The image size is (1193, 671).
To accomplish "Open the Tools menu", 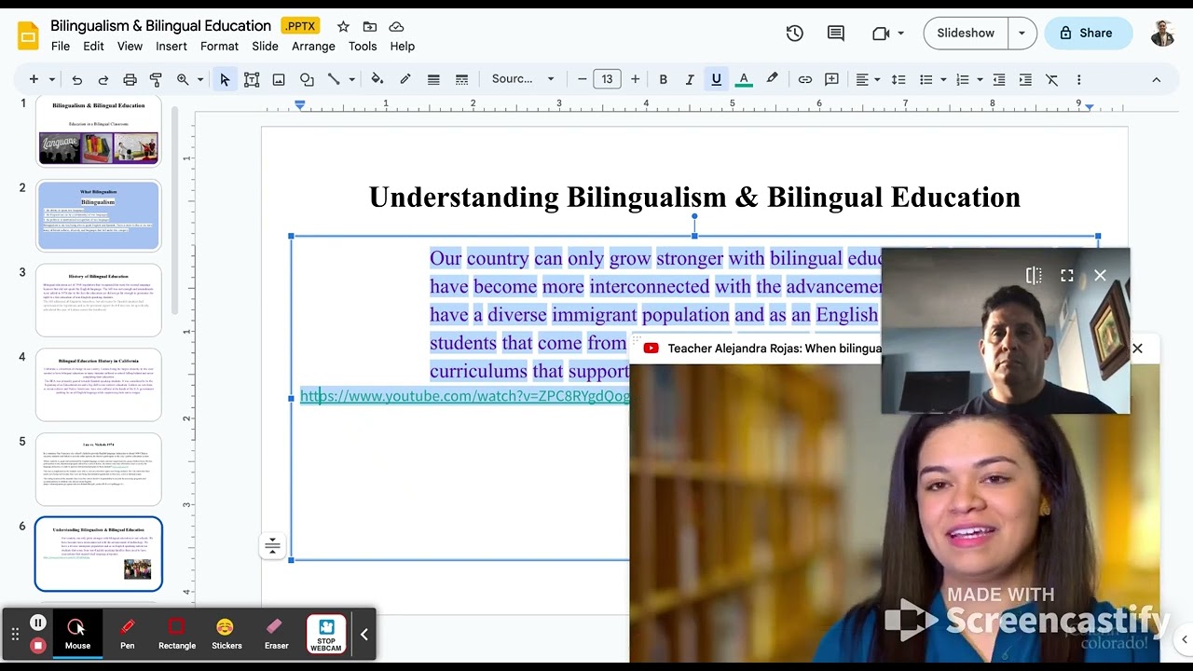I will [x=363, y=46].
